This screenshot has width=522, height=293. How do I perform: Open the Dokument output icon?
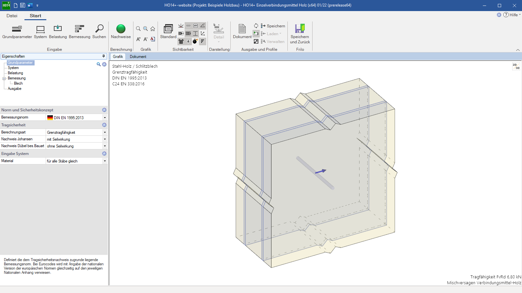point(242,31)
